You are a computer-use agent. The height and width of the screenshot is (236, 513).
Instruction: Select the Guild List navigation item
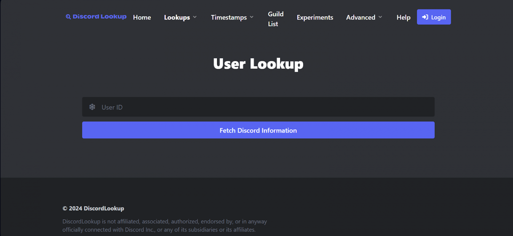[276, 19]
